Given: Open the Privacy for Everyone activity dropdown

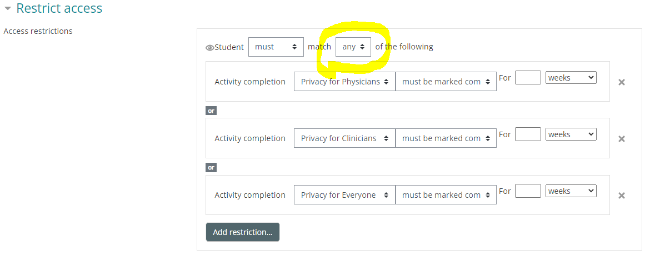Looking at the screenshot, I should [344, 195].
